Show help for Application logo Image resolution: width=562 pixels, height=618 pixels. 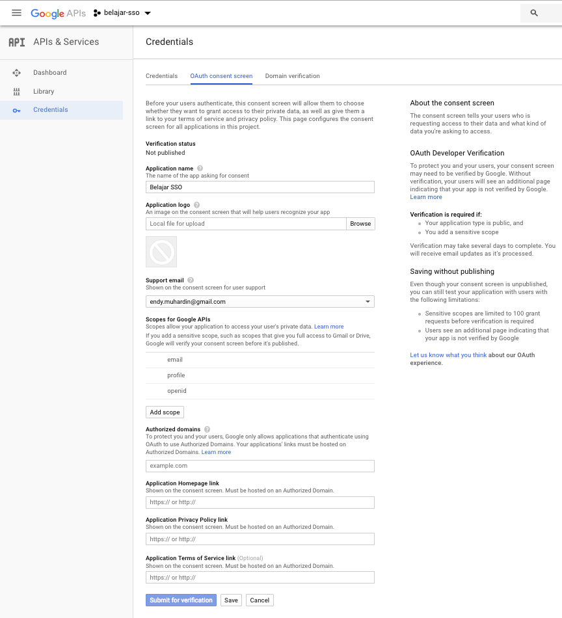click(196, 205)
